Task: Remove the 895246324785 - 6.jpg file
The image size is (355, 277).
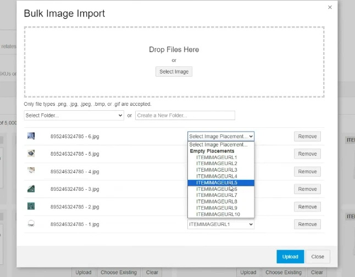Action: (x=307, y=137)
